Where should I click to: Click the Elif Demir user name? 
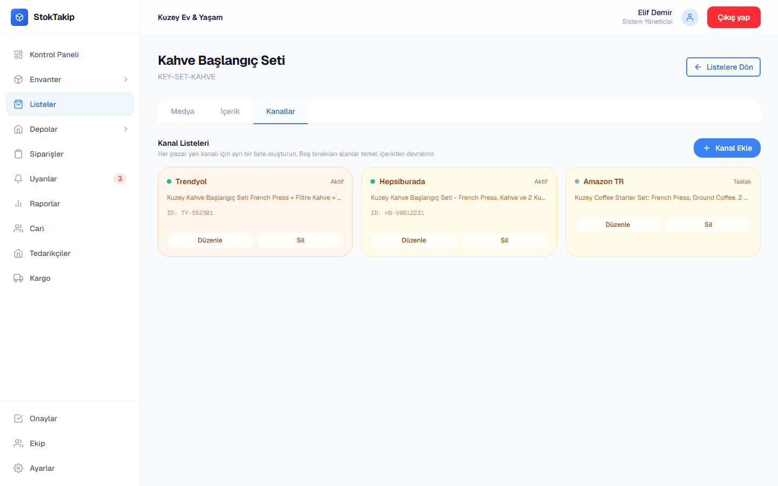(655, 12)
